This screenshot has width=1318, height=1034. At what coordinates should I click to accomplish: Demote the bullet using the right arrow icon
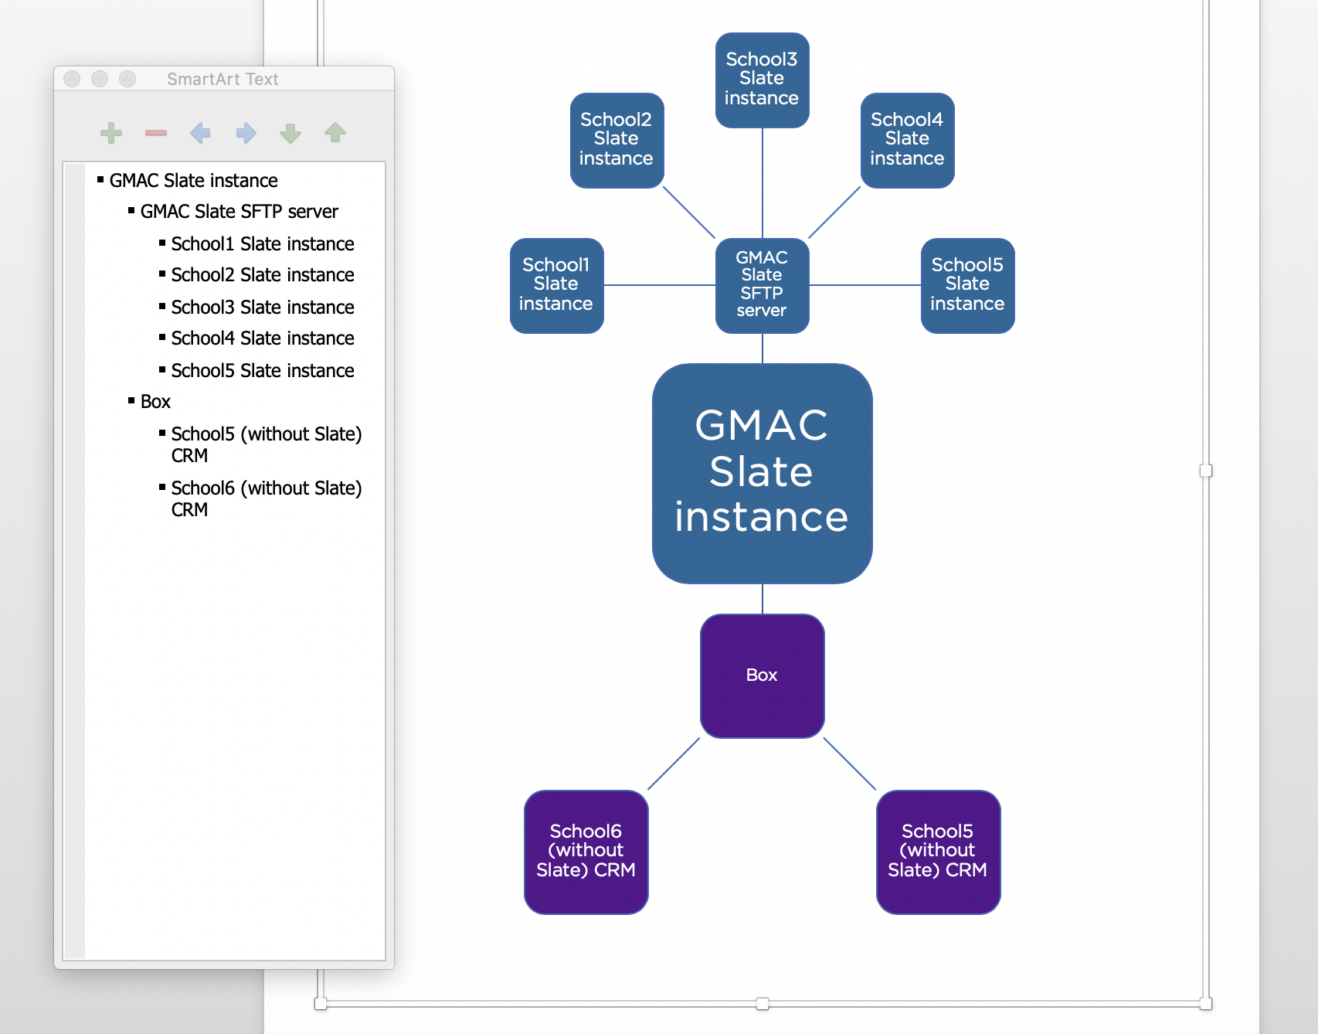[x=246, y=133]
